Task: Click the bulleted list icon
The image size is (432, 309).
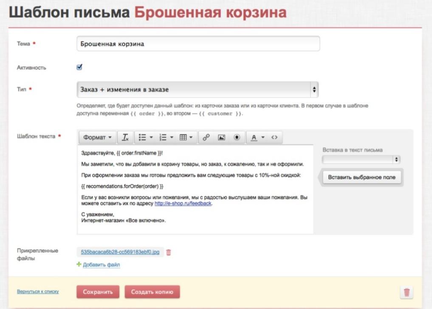Action: [143, 137]
